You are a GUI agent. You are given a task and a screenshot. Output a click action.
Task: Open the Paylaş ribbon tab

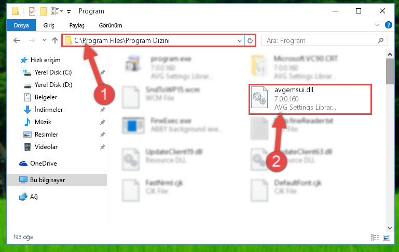pyautogui.click(x=77, y=25)
